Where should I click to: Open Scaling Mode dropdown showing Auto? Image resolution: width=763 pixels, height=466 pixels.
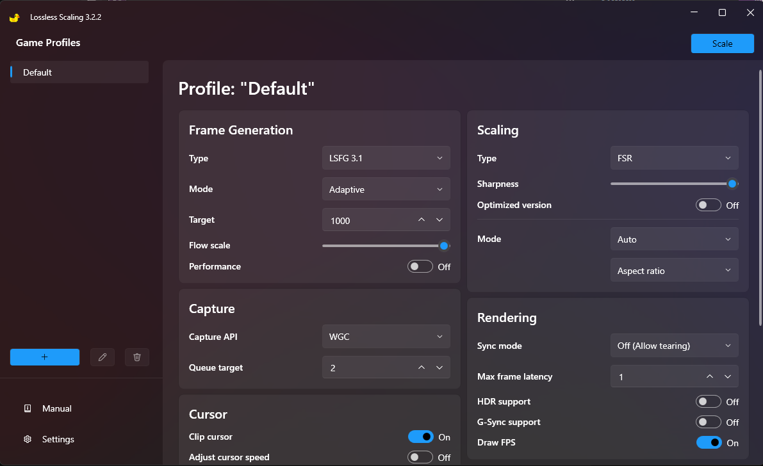(675, 239)
